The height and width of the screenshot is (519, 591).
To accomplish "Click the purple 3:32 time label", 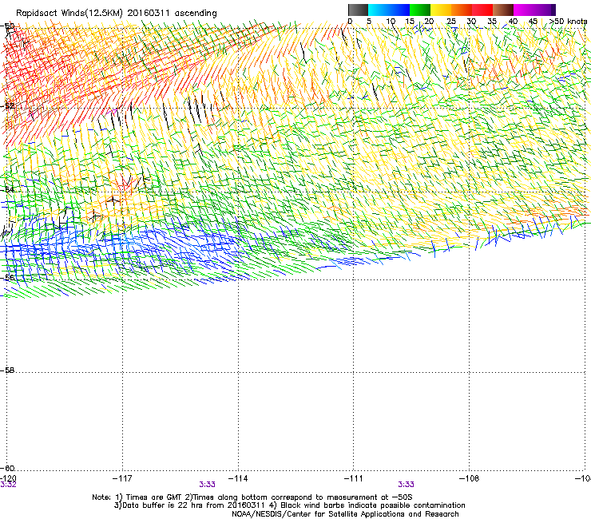I will point(8,485).
